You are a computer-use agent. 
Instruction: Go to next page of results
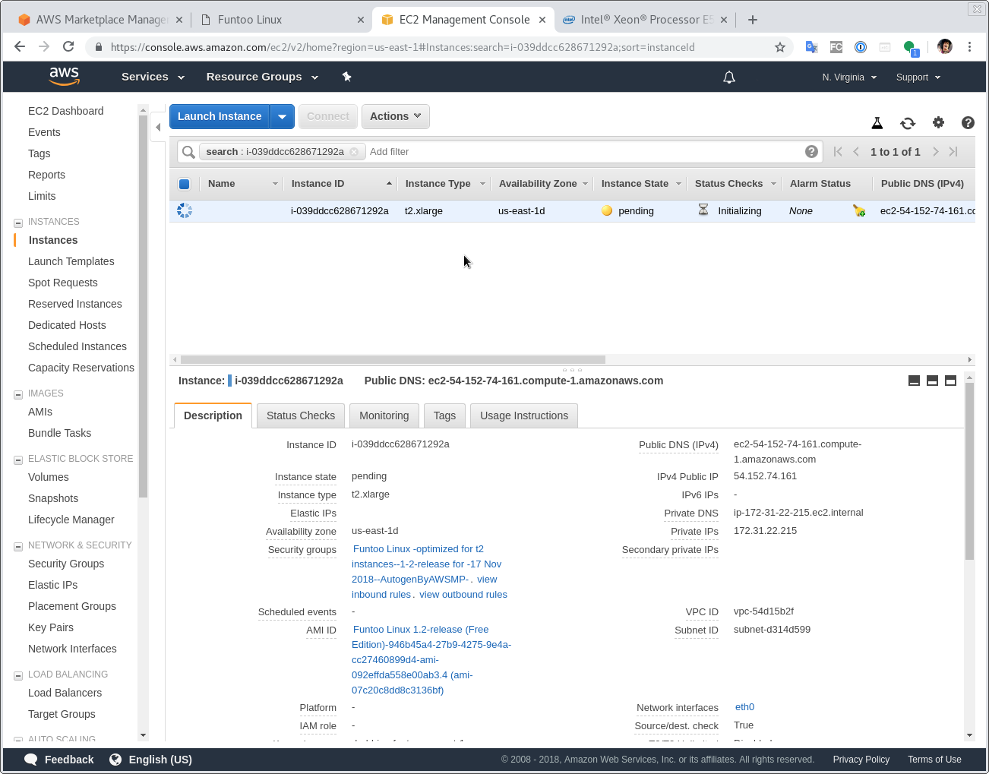click(935, 152)
